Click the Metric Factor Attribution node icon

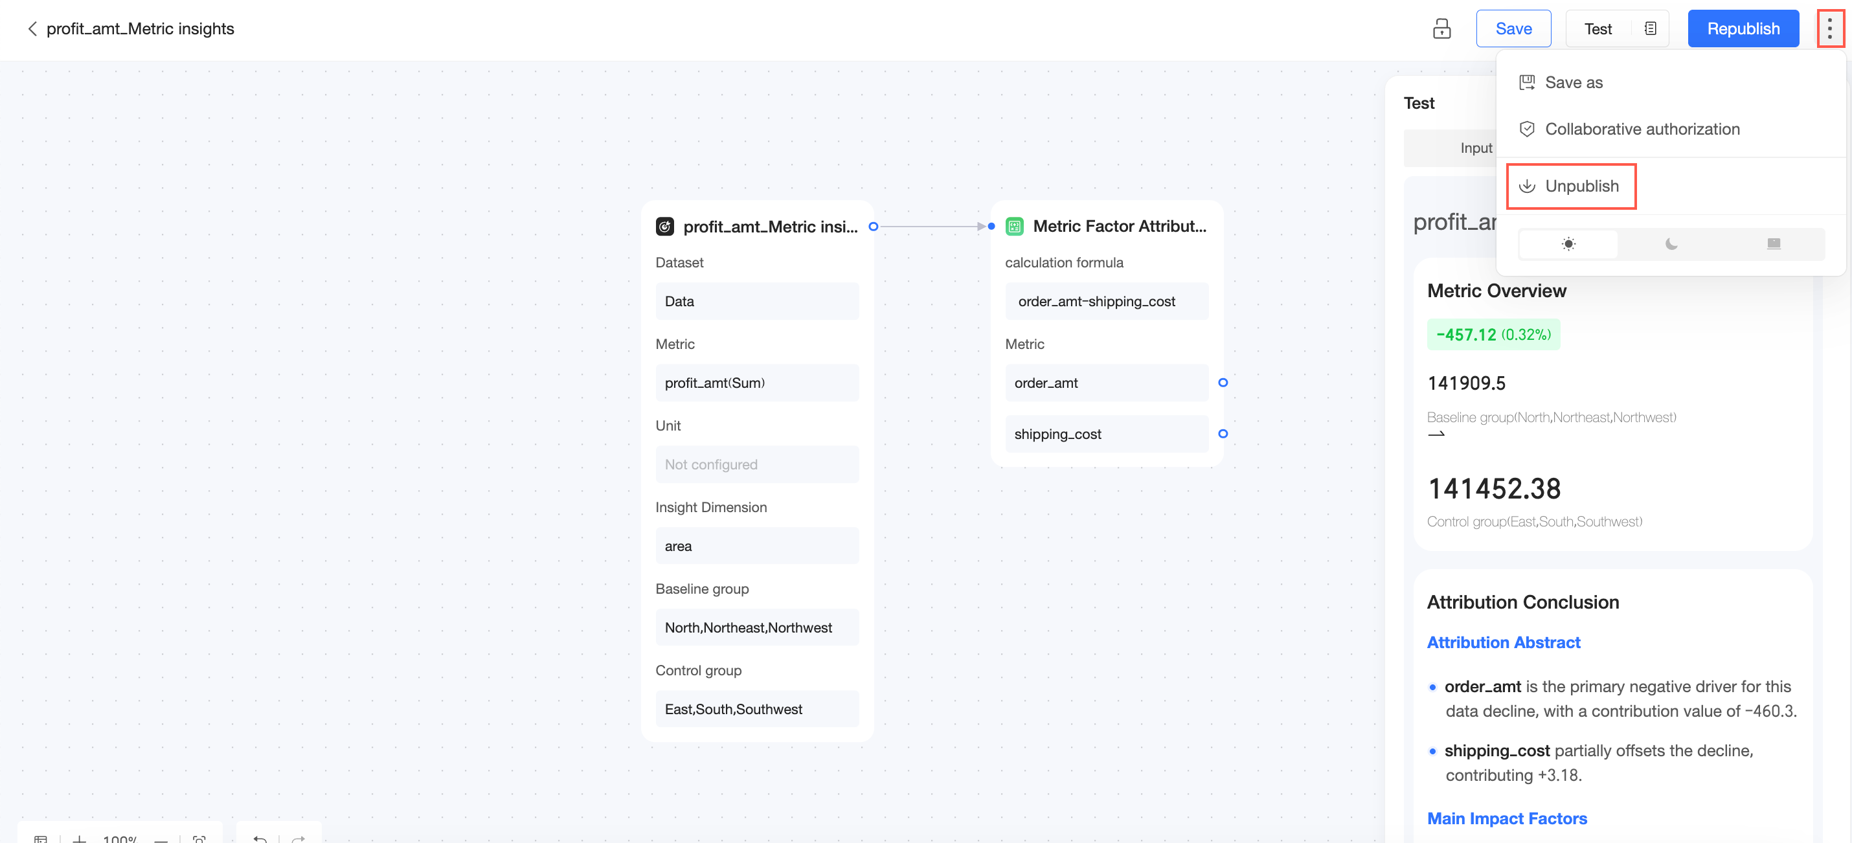[1013, 227]
